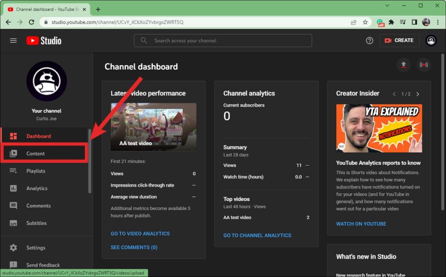Click the Go Live broadcast icon
Viewport: 446px width, 277px height.
[424, 65]
